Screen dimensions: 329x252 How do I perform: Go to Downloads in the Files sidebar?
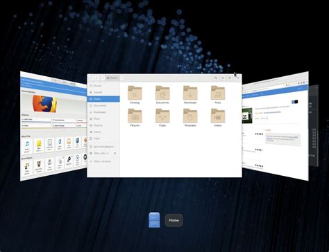103,112
